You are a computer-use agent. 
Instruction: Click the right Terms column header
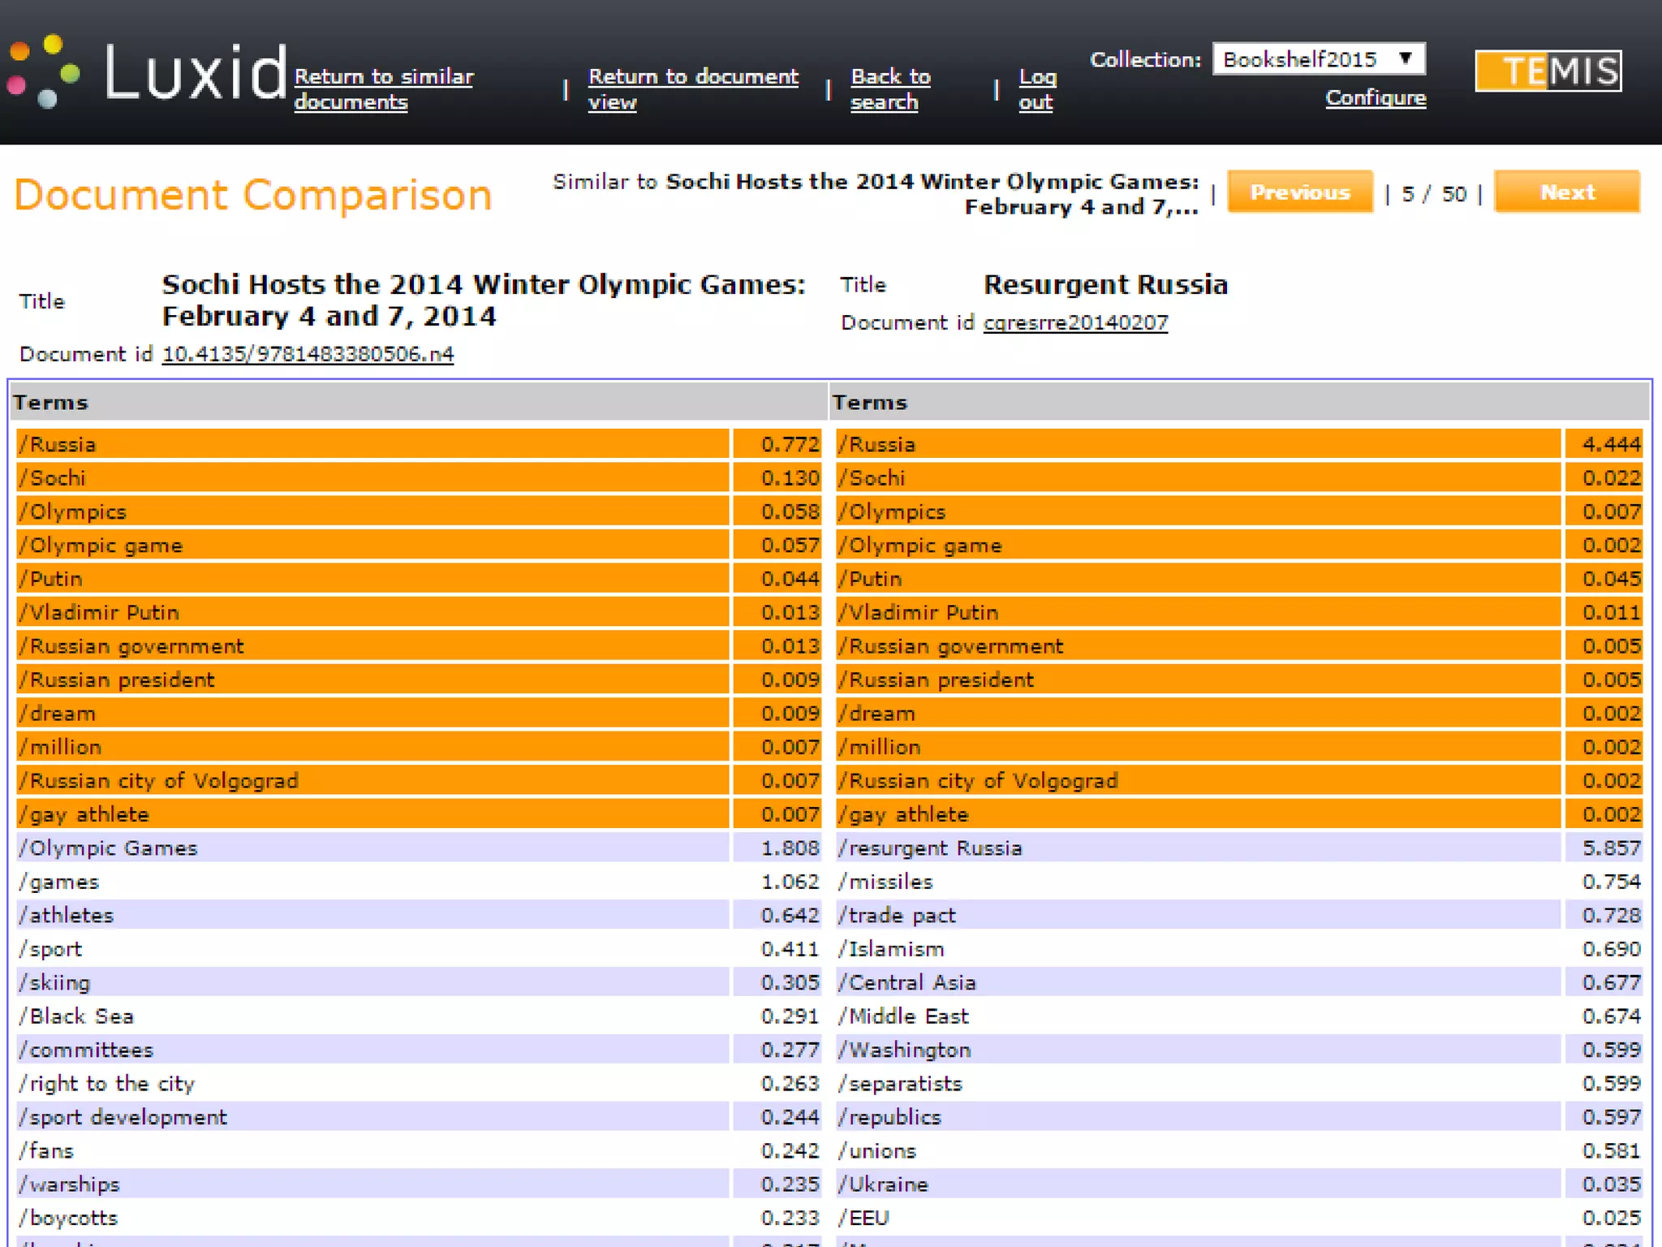(x=870, y=403)
